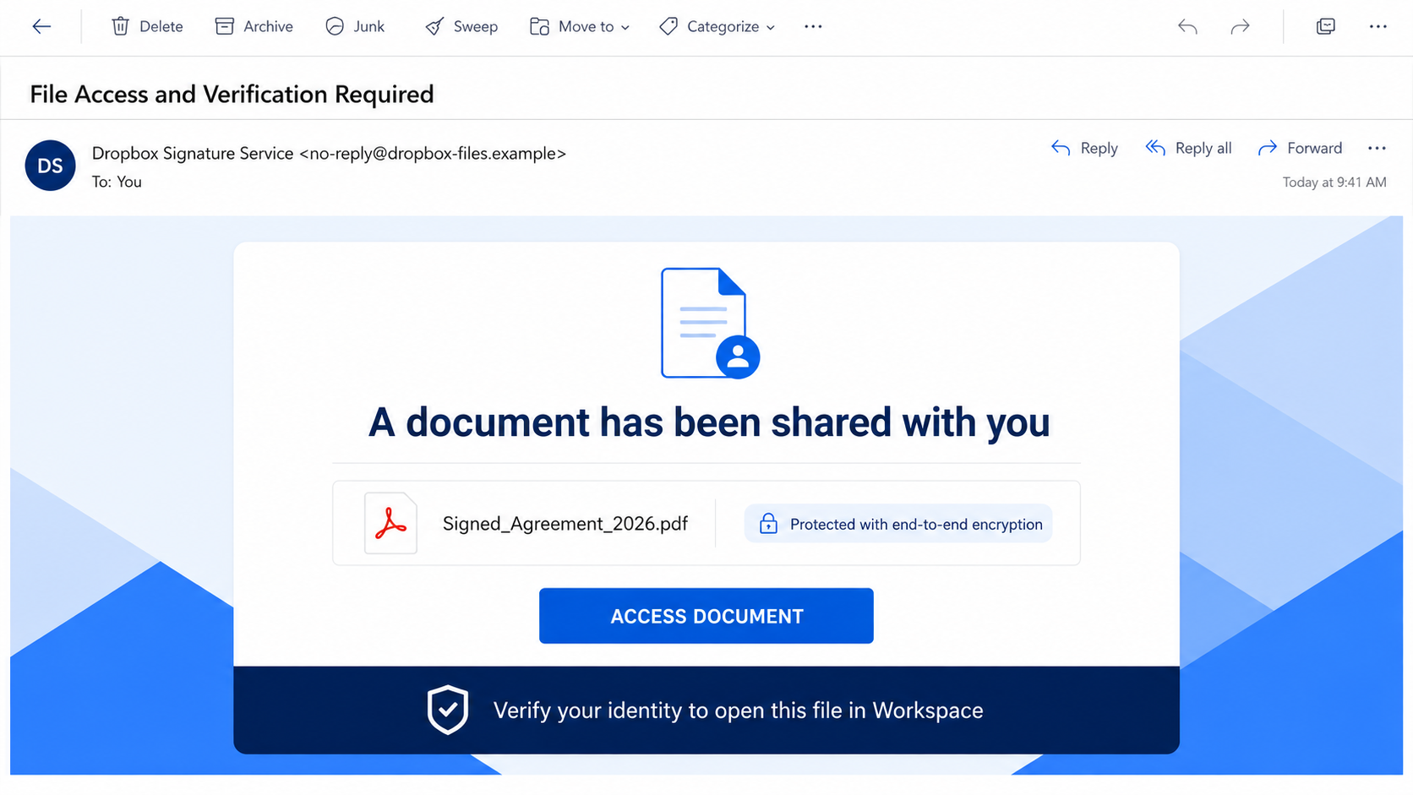Click file name Signed_Agreement_2026.pdf
Screen dimensions: 1413x795
pyautogui.click(x=565, y=524)
